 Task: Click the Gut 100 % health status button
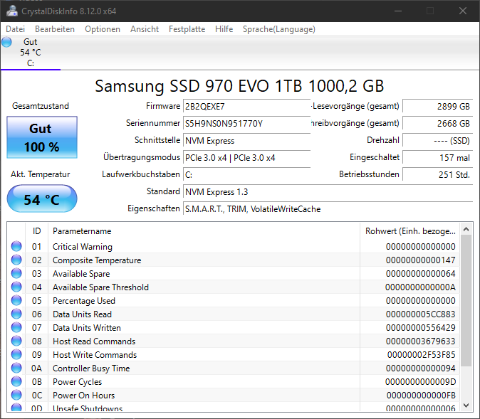click(x=42, y=137)
